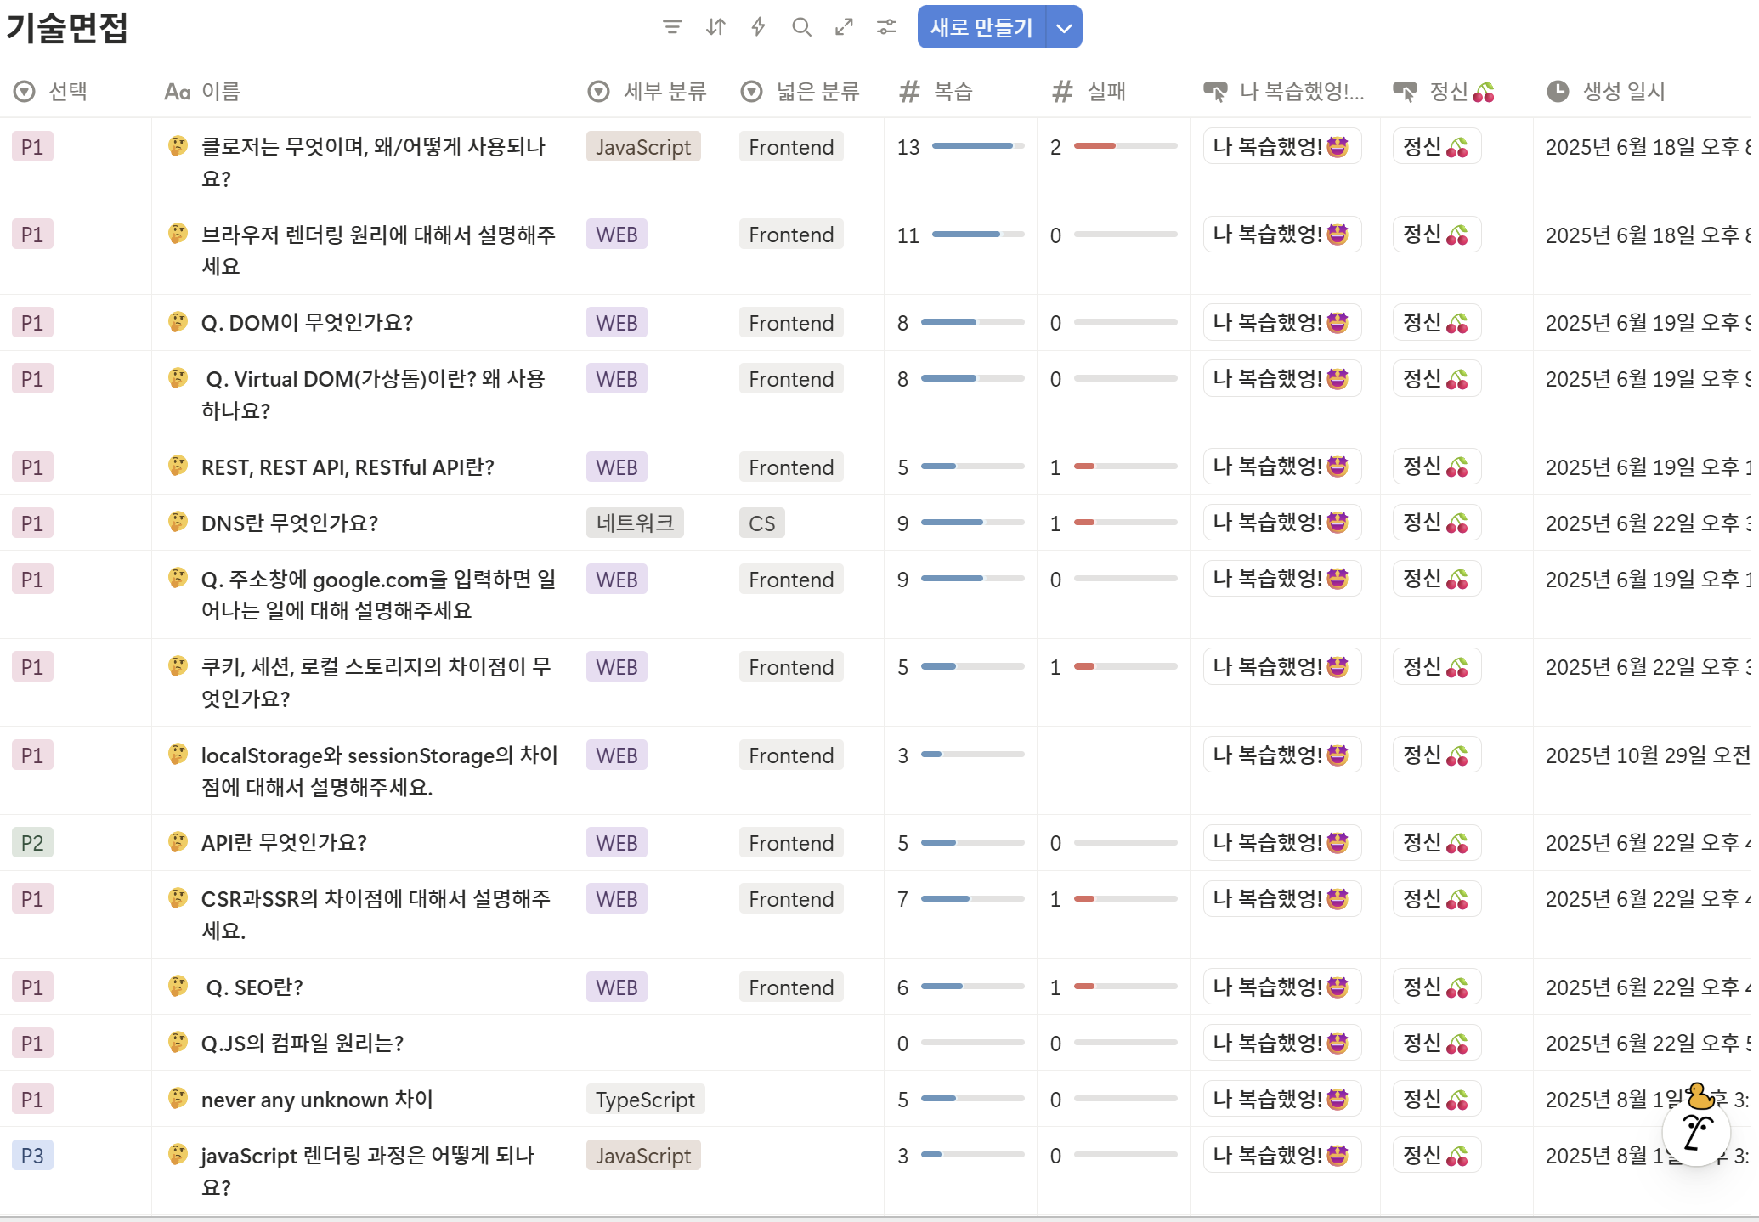Open automations lightning bolt icon
Image resolution: width=1759 pixels, height=1222 pixels.
pos(758,27)
